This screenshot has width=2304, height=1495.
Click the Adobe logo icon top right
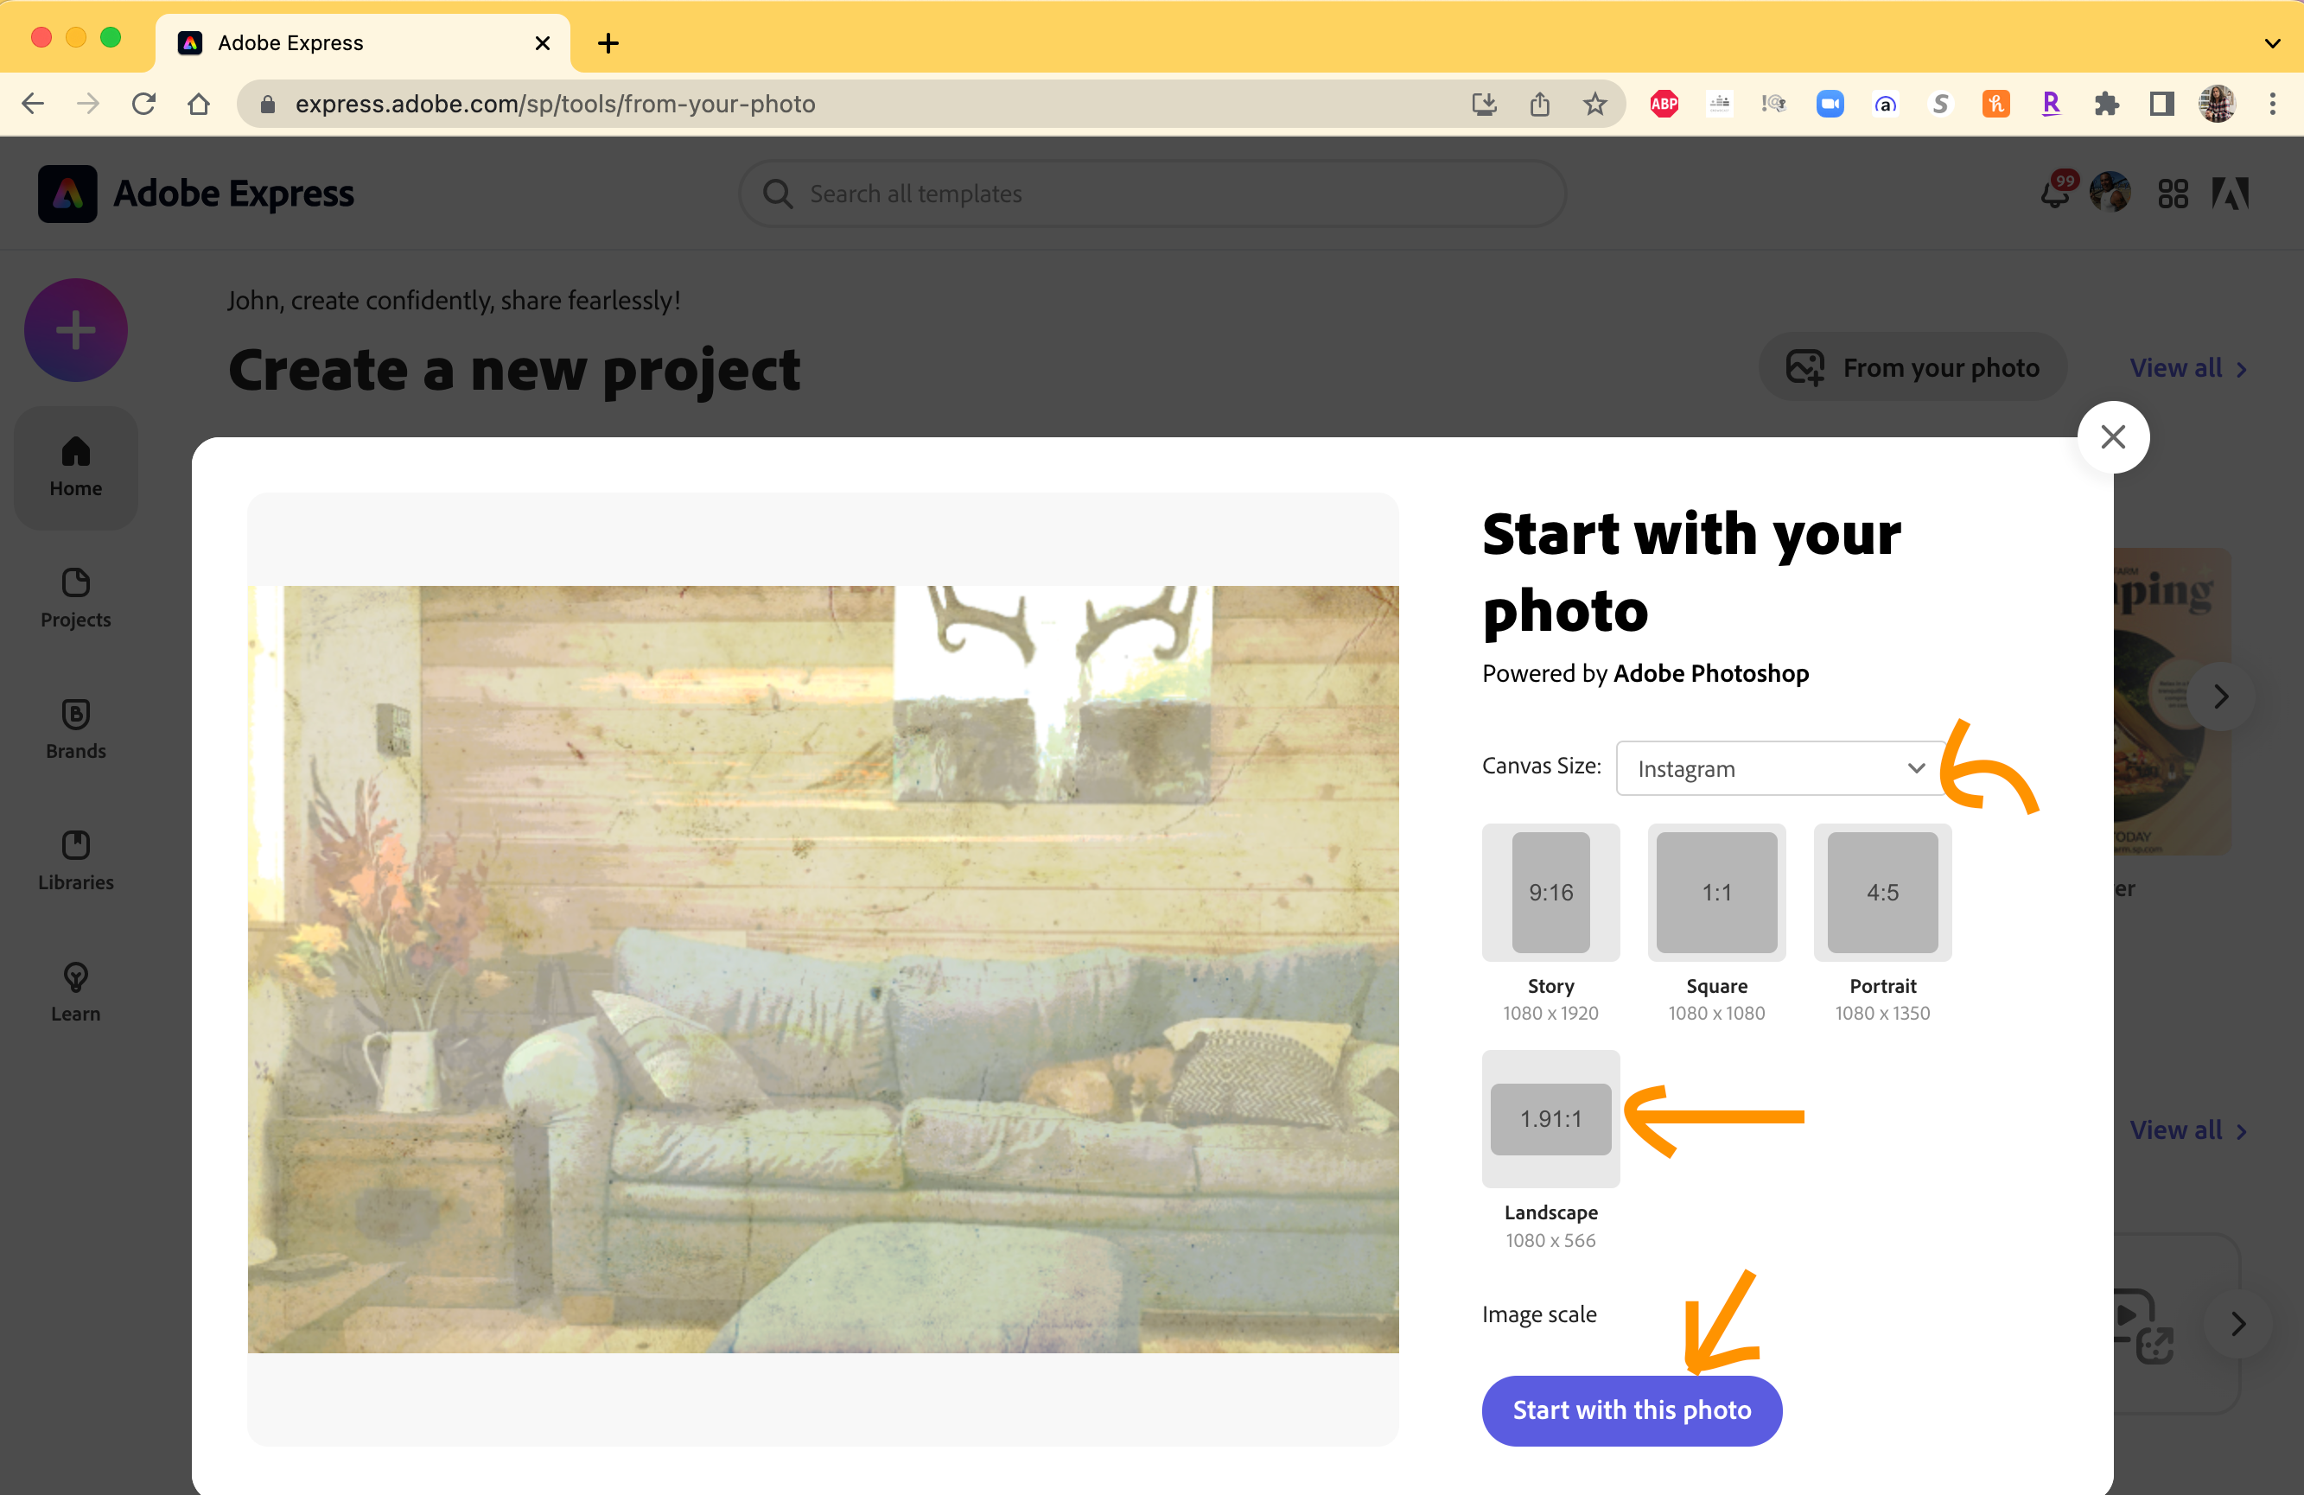point(2230,194)
